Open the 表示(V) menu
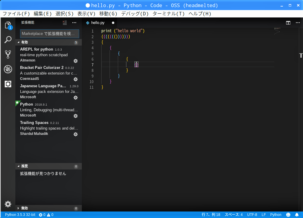 coord(86,14)
